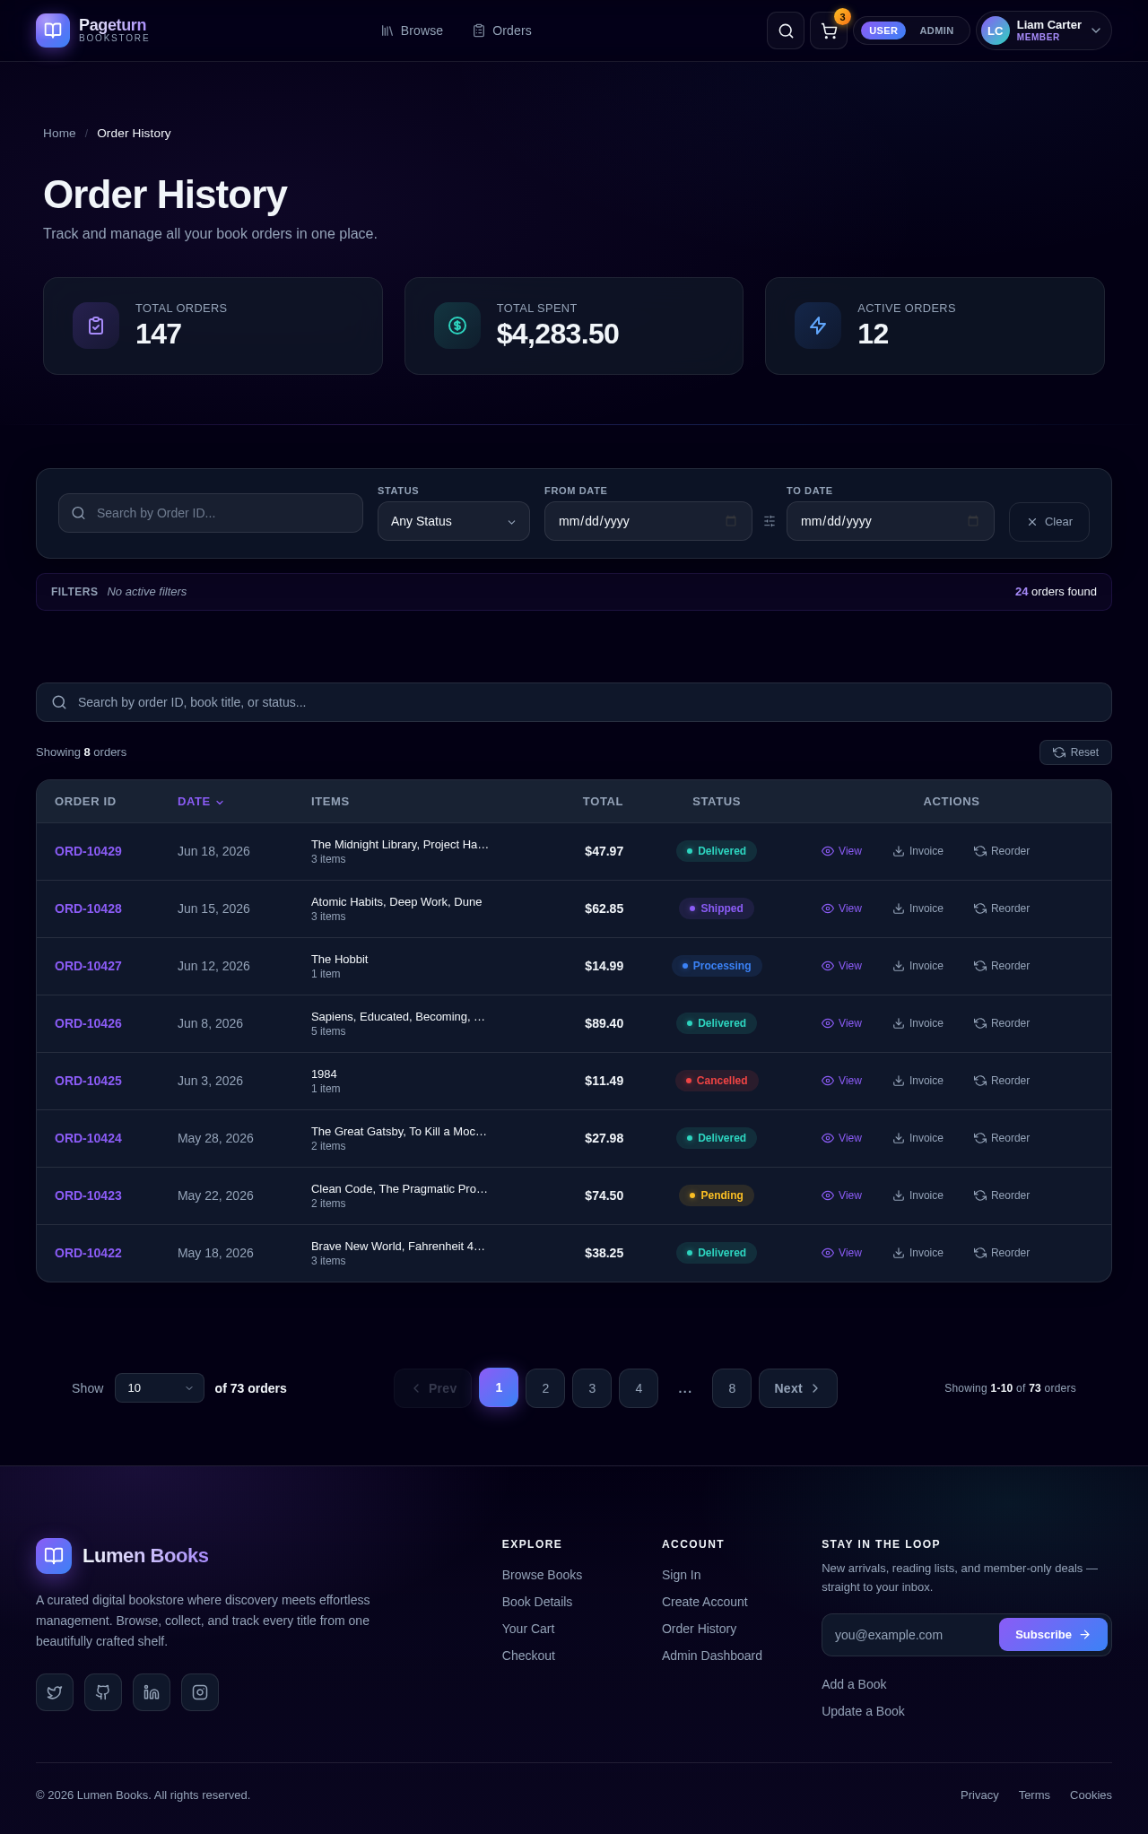Go to pagination page 8
Viewport: 1148px width, 1834px height.
pyautogui.click(x=732, y=1388)
